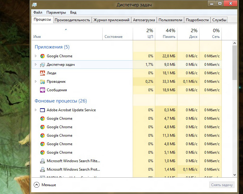243x194 pixels.
Task: Expand the Google Chrome application row
Action: [x=36, y=56]
